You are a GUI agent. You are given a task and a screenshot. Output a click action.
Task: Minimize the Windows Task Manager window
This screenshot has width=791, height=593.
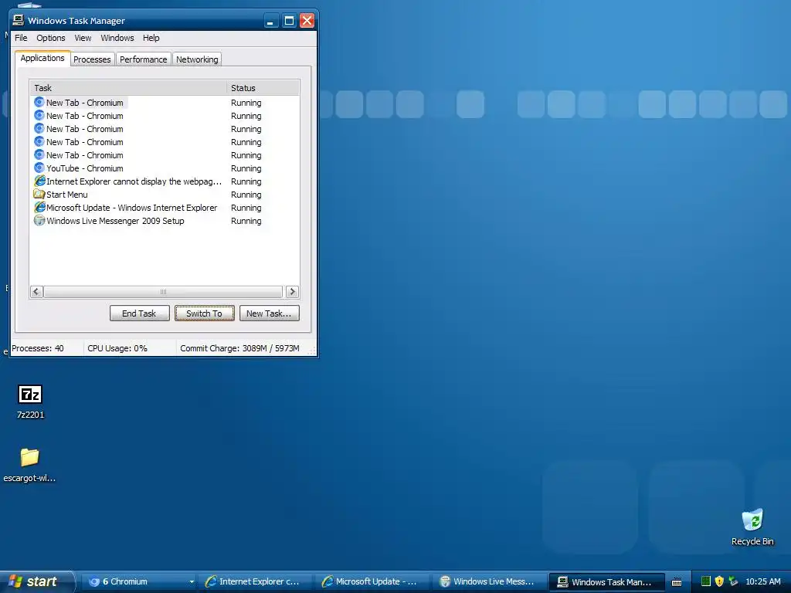coord(271,21)
